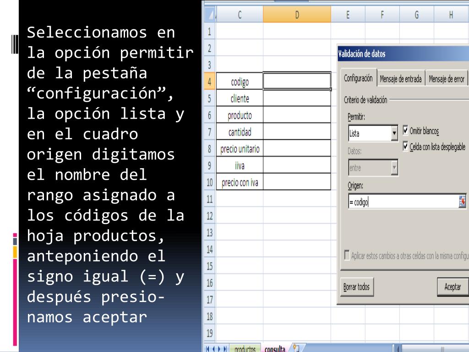The image size is (469, 352).
Task: Click empty cell next to cantidad
Action: [x=297, y=132]
